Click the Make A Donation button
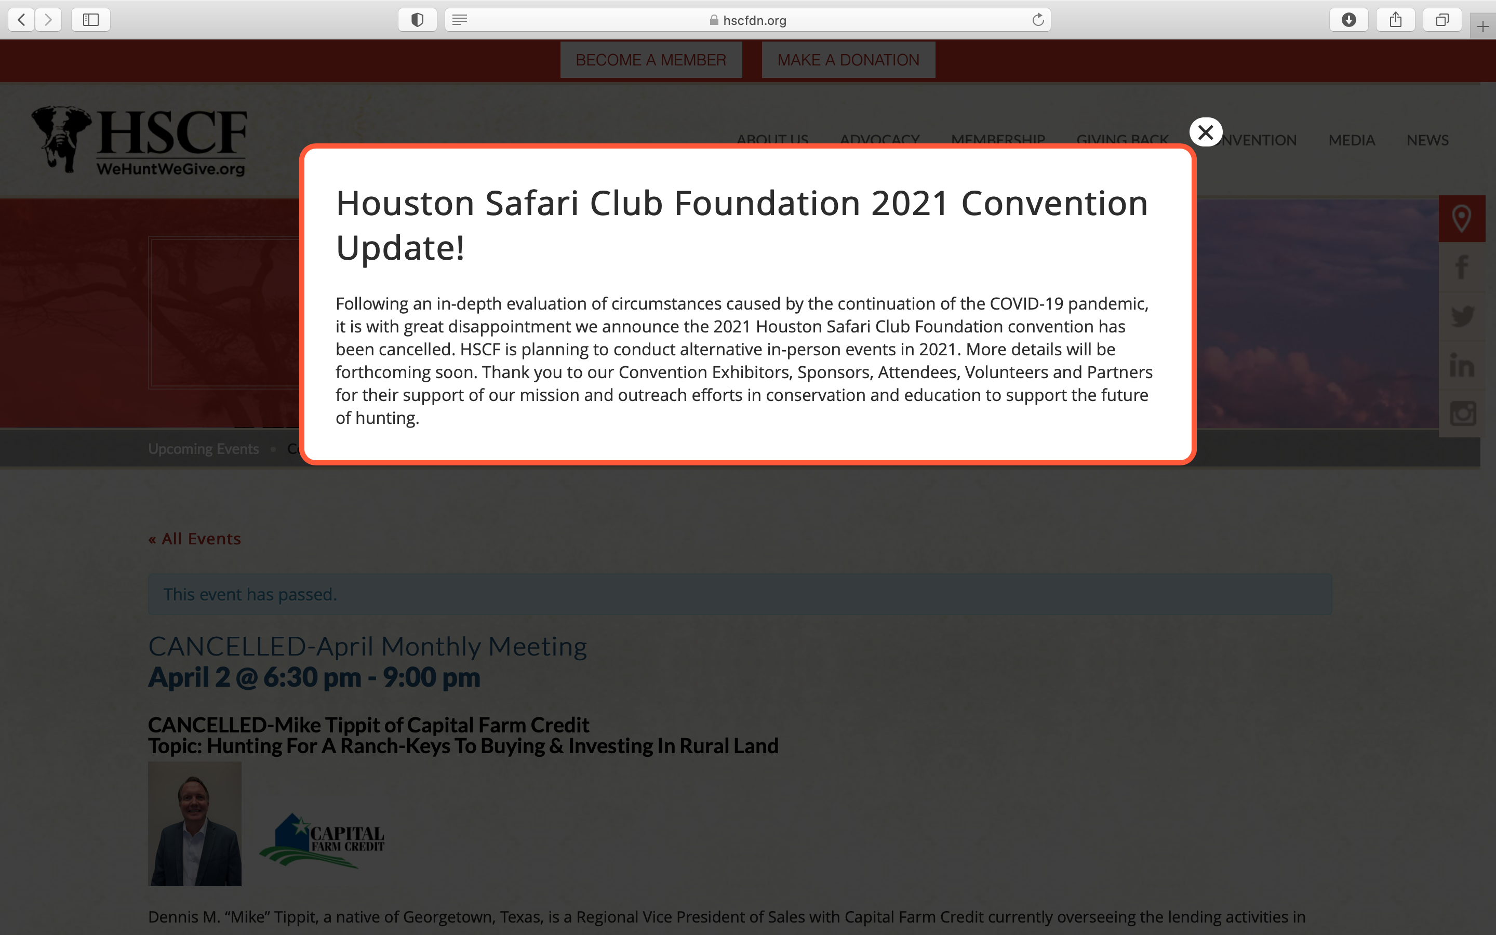1496x935 pixels. (848, 60)
